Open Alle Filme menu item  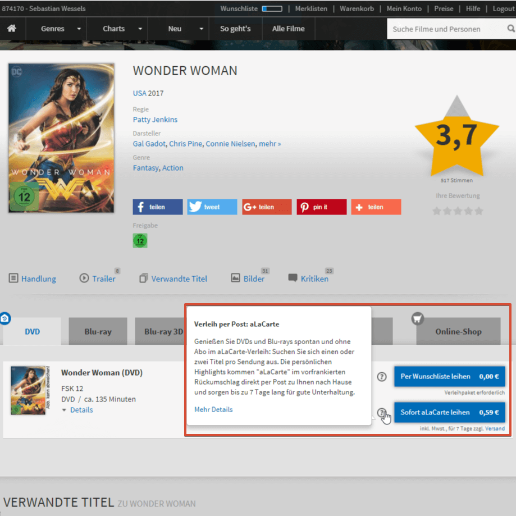pyautogui.click(x=289, y=29)
